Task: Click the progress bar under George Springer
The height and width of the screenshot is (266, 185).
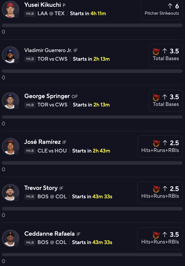Action: coord(92,117)
